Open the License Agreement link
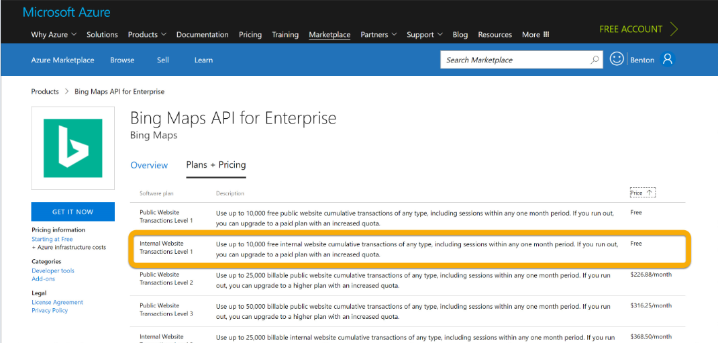 point(57,302)
